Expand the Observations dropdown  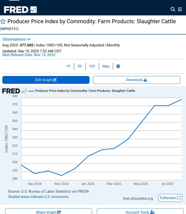(x=17, y=39)
